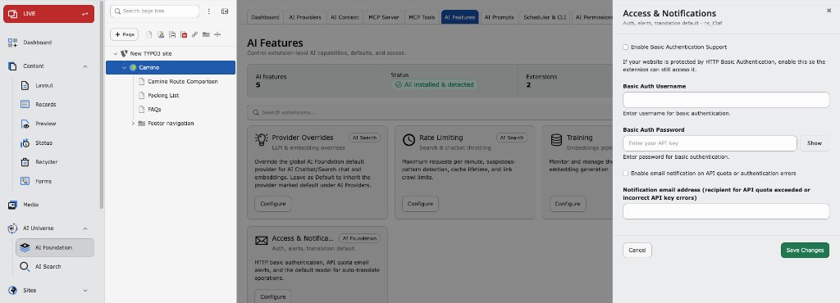Collapse the New TYPO3 site tree node
Screen dimensions: 840x303
pyautogui.click(x=115, y=53)
